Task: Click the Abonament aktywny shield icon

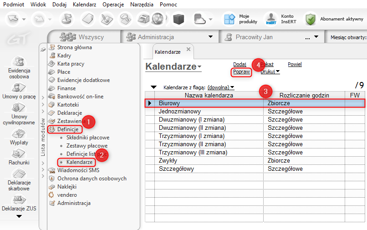Action: (x=311, y=19)
